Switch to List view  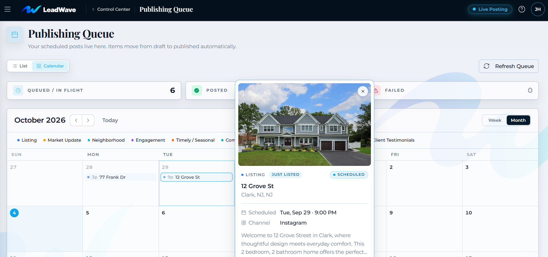pyautogui.click(x=20, y=66)
